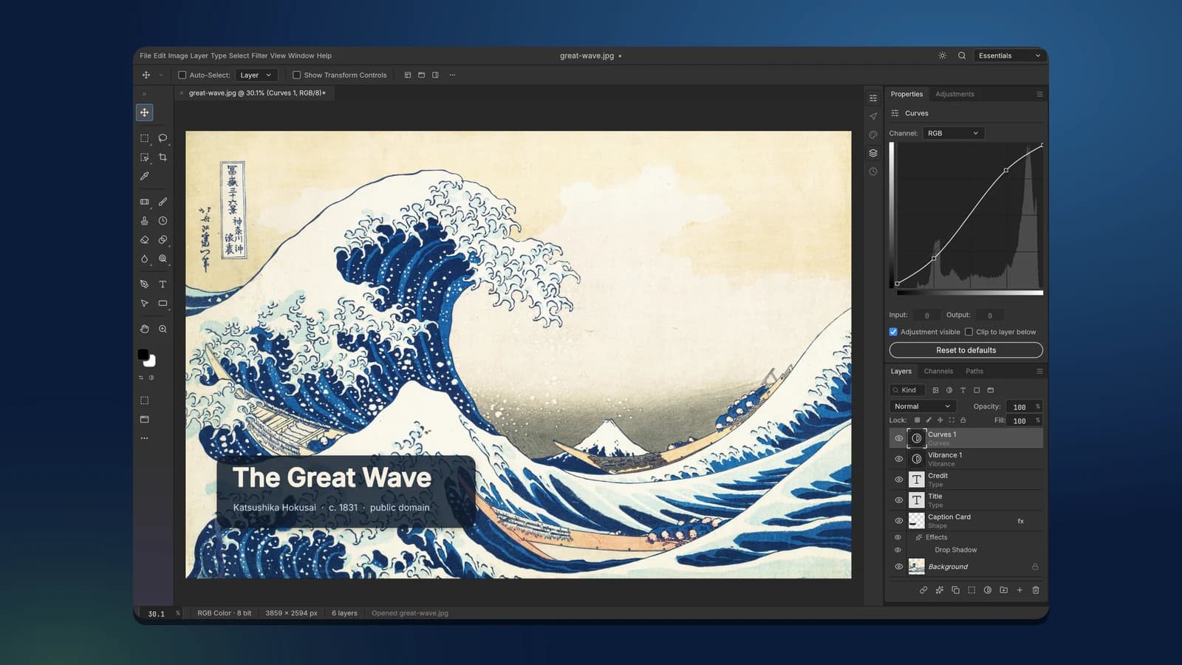Screen dimensions: 1182x665
Task: Open the Image menu
Action: pos(178,55)
